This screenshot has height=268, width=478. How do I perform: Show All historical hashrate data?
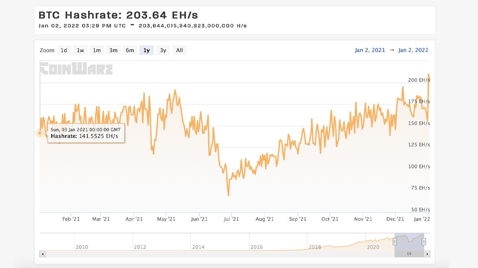point(179,50)
